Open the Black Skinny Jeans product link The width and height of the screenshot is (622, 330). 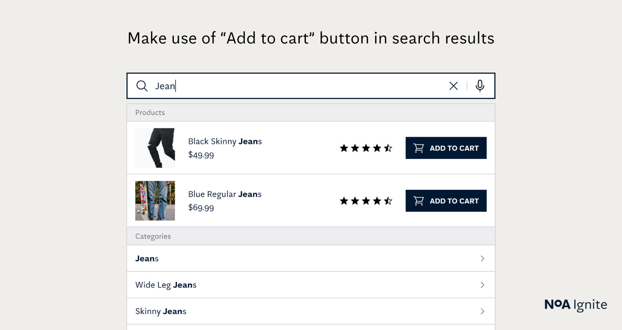225,141
